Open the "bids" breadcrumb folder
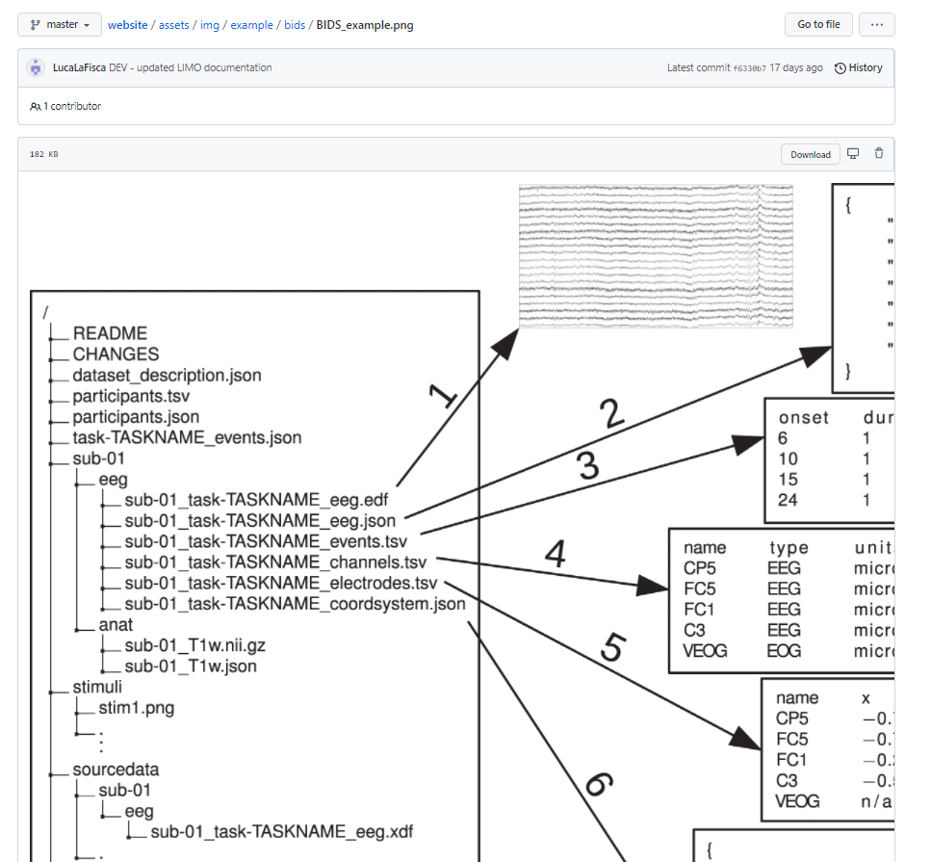This screenshot has height=862, width=931. [295, 24]
